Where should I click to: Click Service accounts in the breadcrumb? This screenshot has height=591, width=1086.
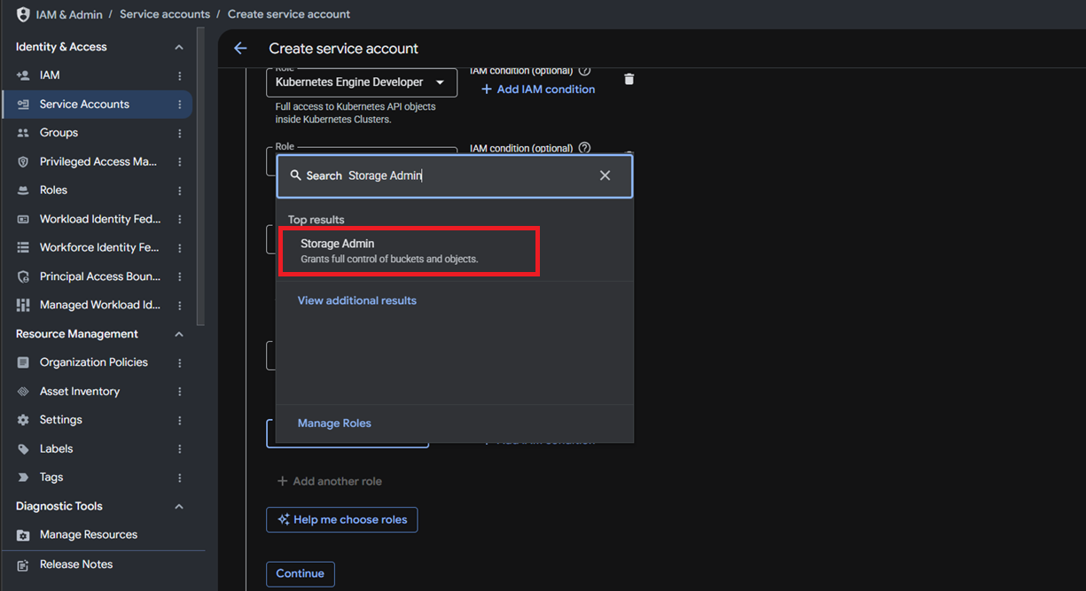[165, 14]
